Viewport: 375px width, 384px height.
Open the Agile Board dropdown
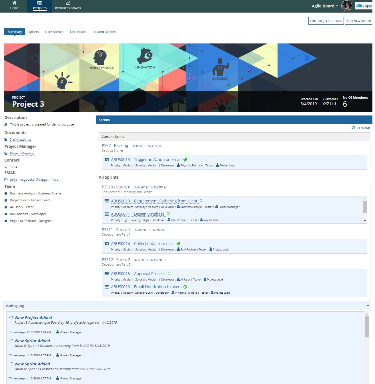[324, 6]
